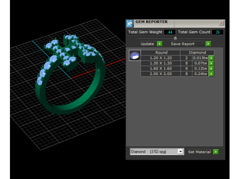The width and height of the screenshot is (239, 179).
Task: Click the Total Gem Count label
Action: click(194, 32)
